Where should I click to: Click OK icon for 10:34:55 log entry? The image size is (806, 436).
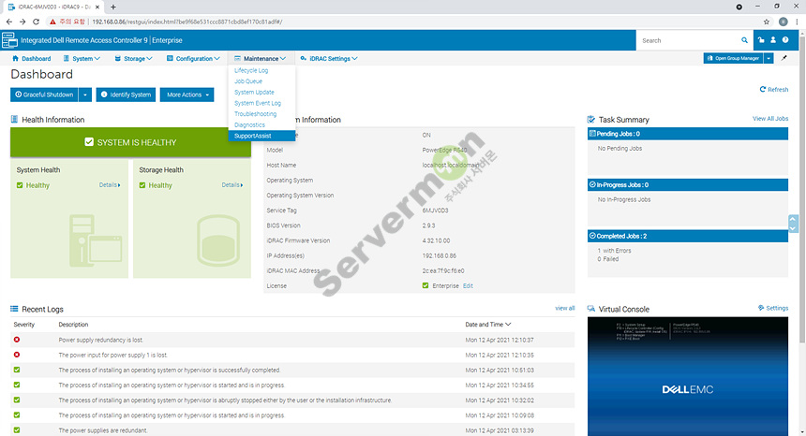tap(17, 385)
